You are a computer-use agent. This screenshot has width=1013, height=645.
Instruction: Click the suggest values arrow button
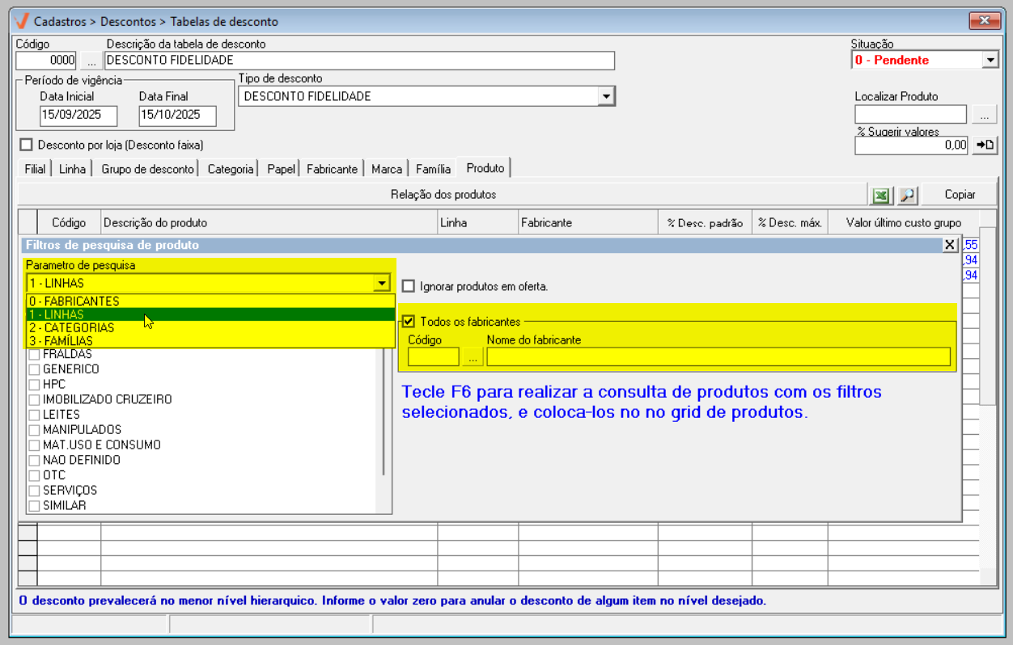coord(985,145)
